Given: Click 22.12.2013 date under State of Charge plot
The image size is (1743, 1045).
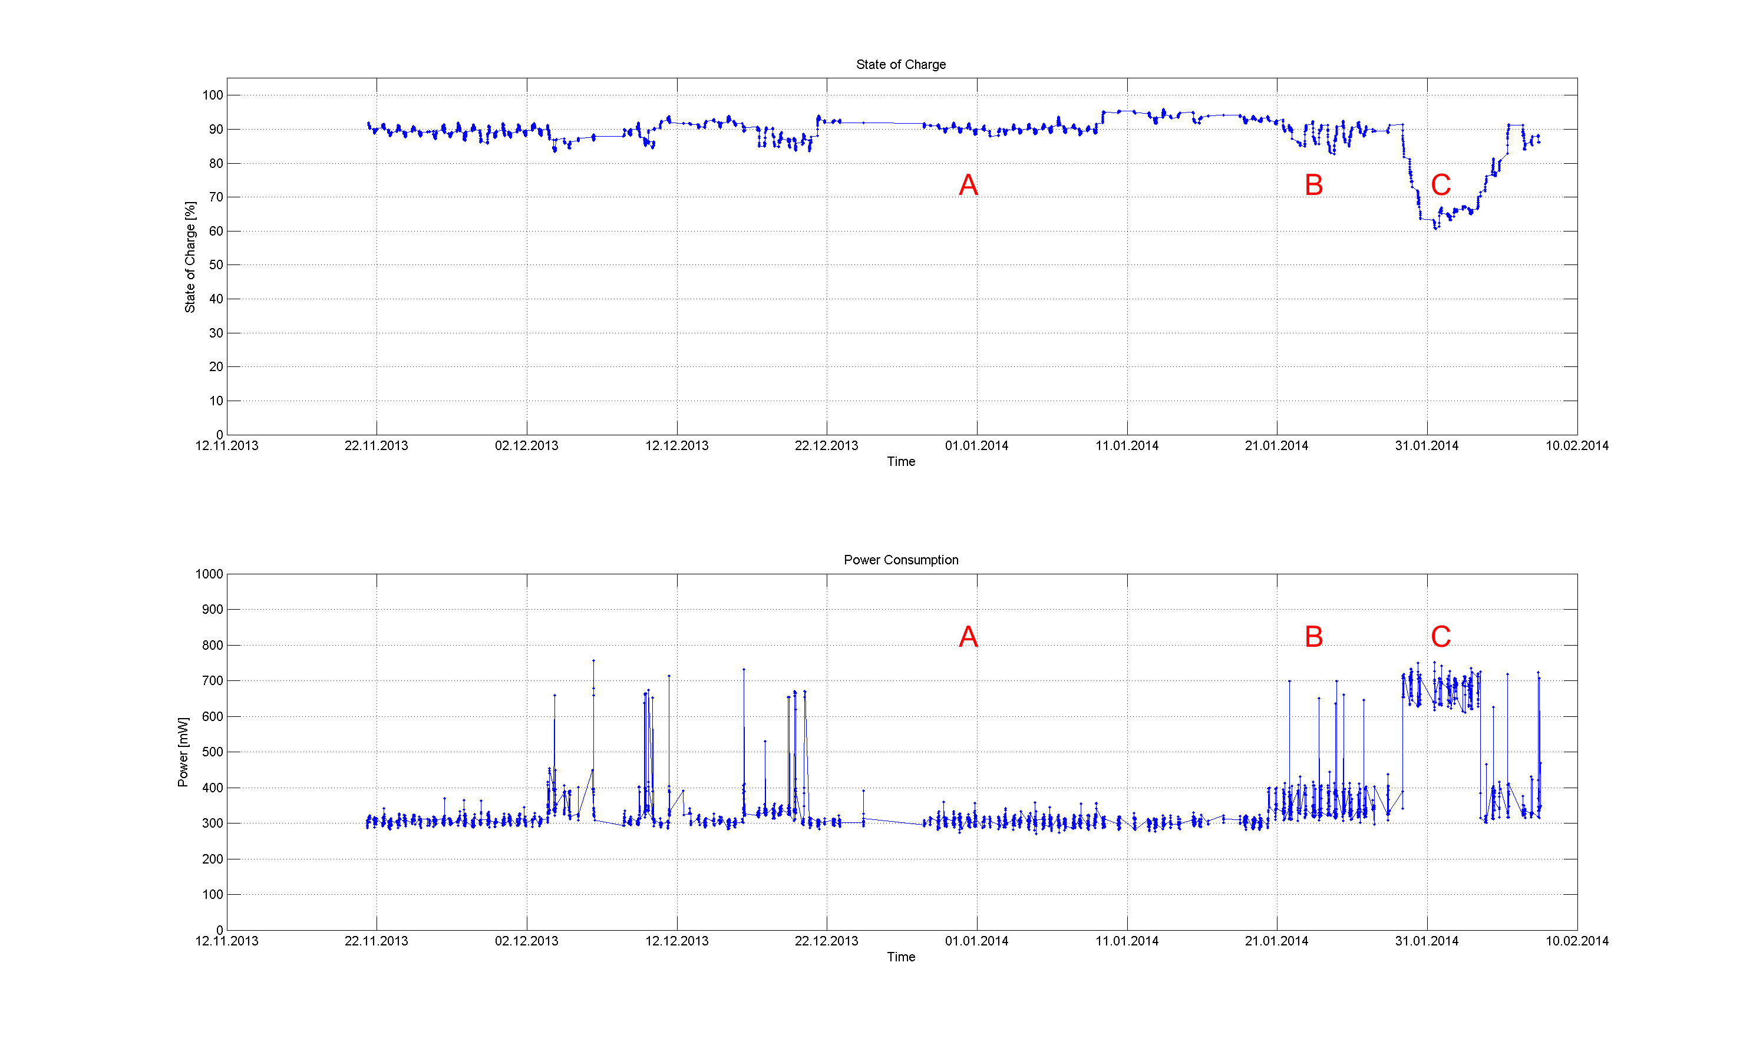Looking at the screenshot, I should [827, 446].
